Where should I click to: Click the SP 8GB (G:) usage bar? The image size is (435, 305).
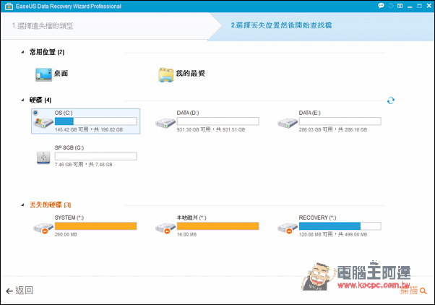point(95,156)
